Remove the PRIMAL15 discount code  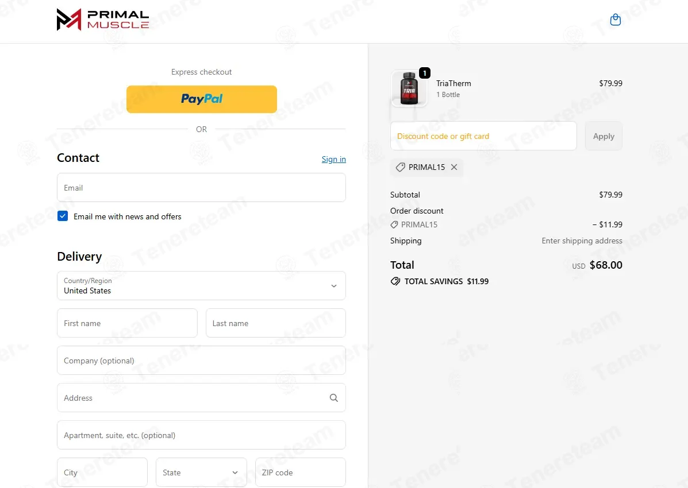click(454, 167)
